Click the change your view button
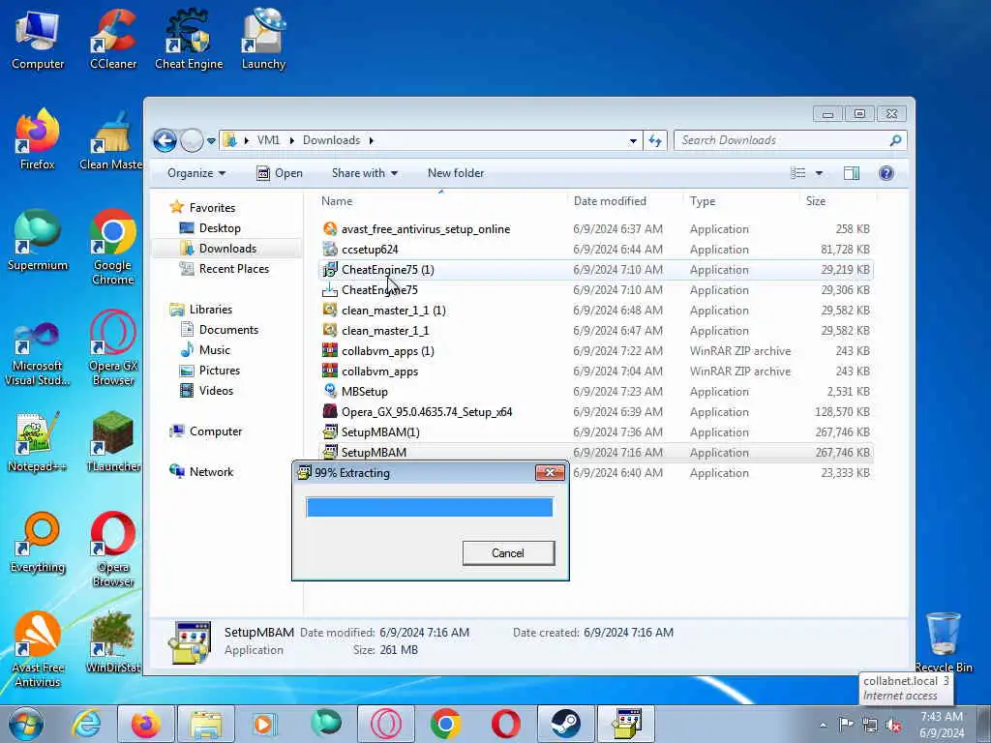The height and width of the screenshot is (743, 991). (798, 173)
